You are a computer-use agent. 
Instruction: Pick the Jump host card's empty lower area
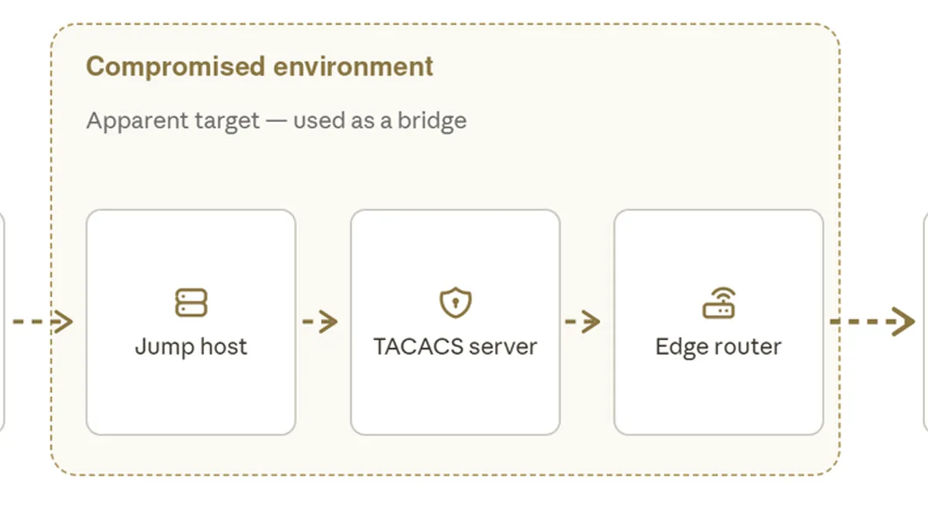(x=191, y=398)
